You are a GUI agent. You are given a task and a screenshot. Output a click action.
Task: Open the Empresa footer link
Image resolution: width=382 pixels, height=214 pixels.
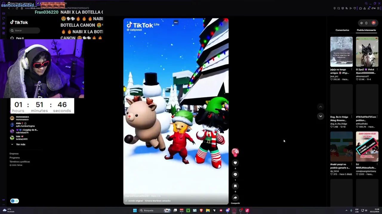click(14, 154)
